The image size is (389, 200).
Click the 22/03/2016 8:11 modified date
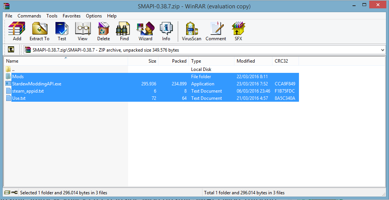point(252,77)
